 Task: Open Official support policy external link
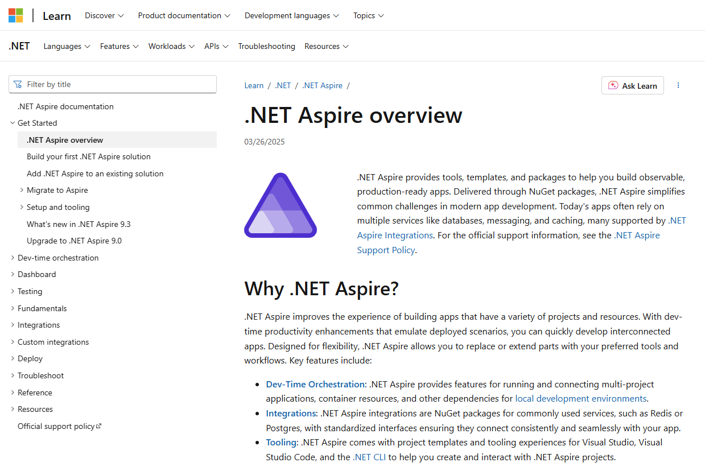tap(59, 426)
